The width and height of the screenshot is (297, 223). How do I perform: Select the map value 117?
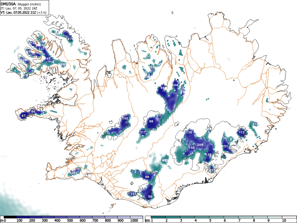click(143, 132)
